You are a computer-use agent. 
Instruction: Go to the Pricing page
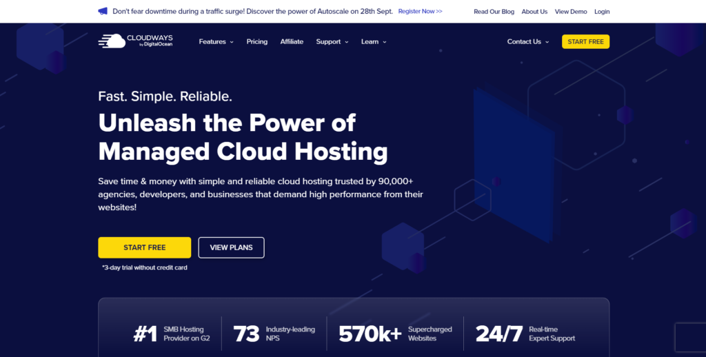pyautogui.click(x=257, y=41)
